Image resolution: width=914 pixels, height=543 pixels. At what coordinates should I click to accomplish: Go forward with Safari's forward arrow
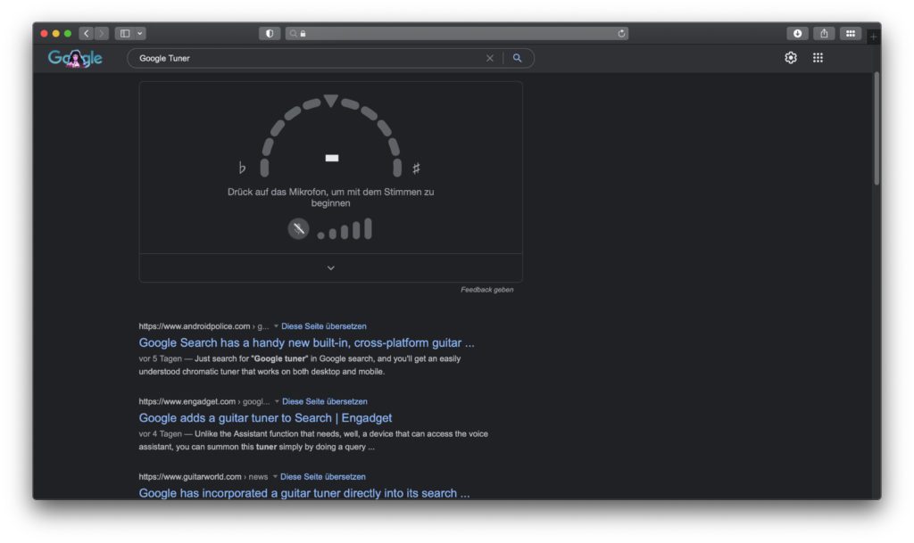pos(102,34)
